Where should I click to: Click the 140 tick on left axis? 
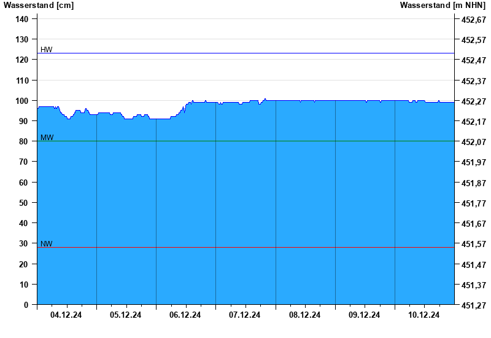[x=22, y=19]
